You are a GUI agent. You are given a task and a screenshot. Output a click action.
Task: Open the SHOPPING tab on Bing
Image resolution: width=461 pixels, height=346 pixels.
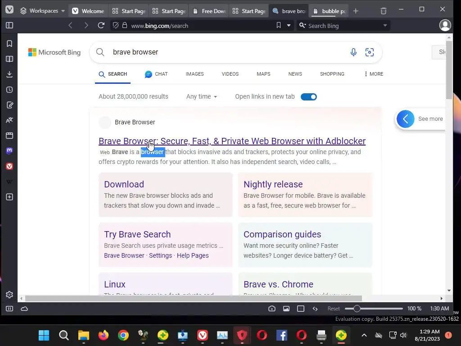(332, 74)
